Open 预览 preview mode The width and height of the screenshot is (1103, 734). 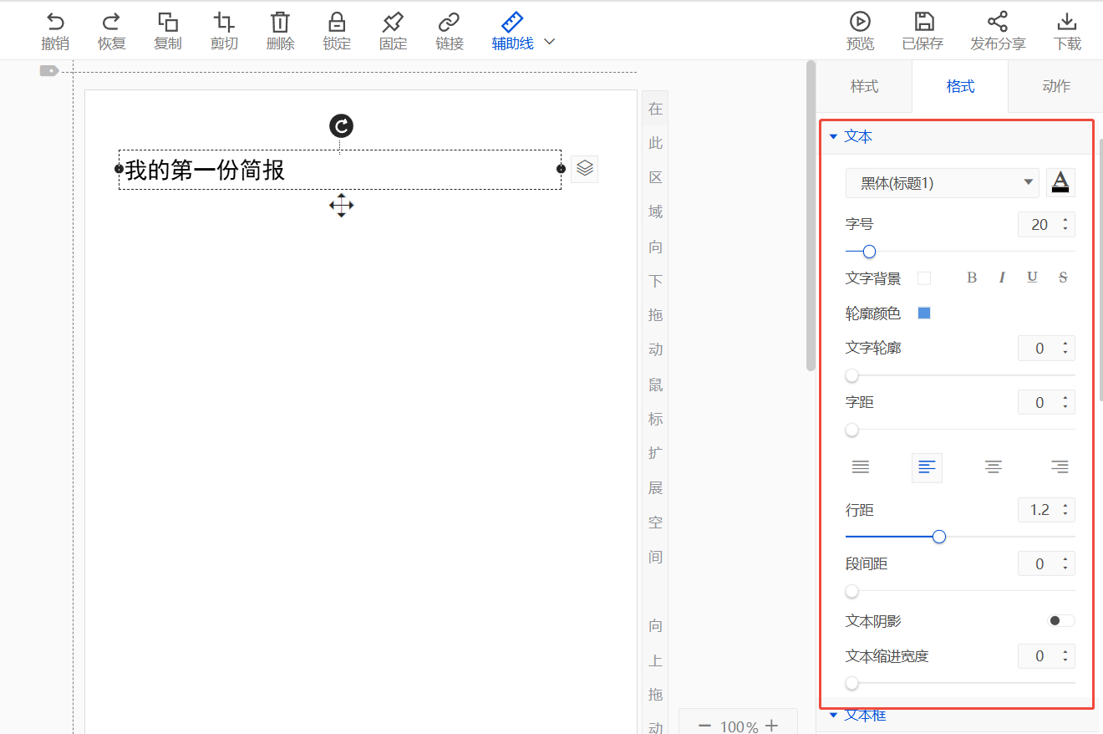[860, 23]
